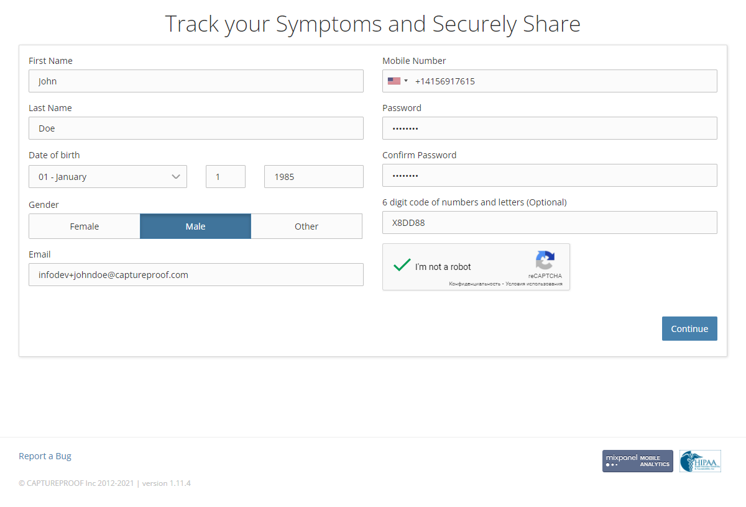Viewport: 746px width, 507px height.
Task: Click the Mixpanel Mobile Analytics badge
Action: pos(637,461)
